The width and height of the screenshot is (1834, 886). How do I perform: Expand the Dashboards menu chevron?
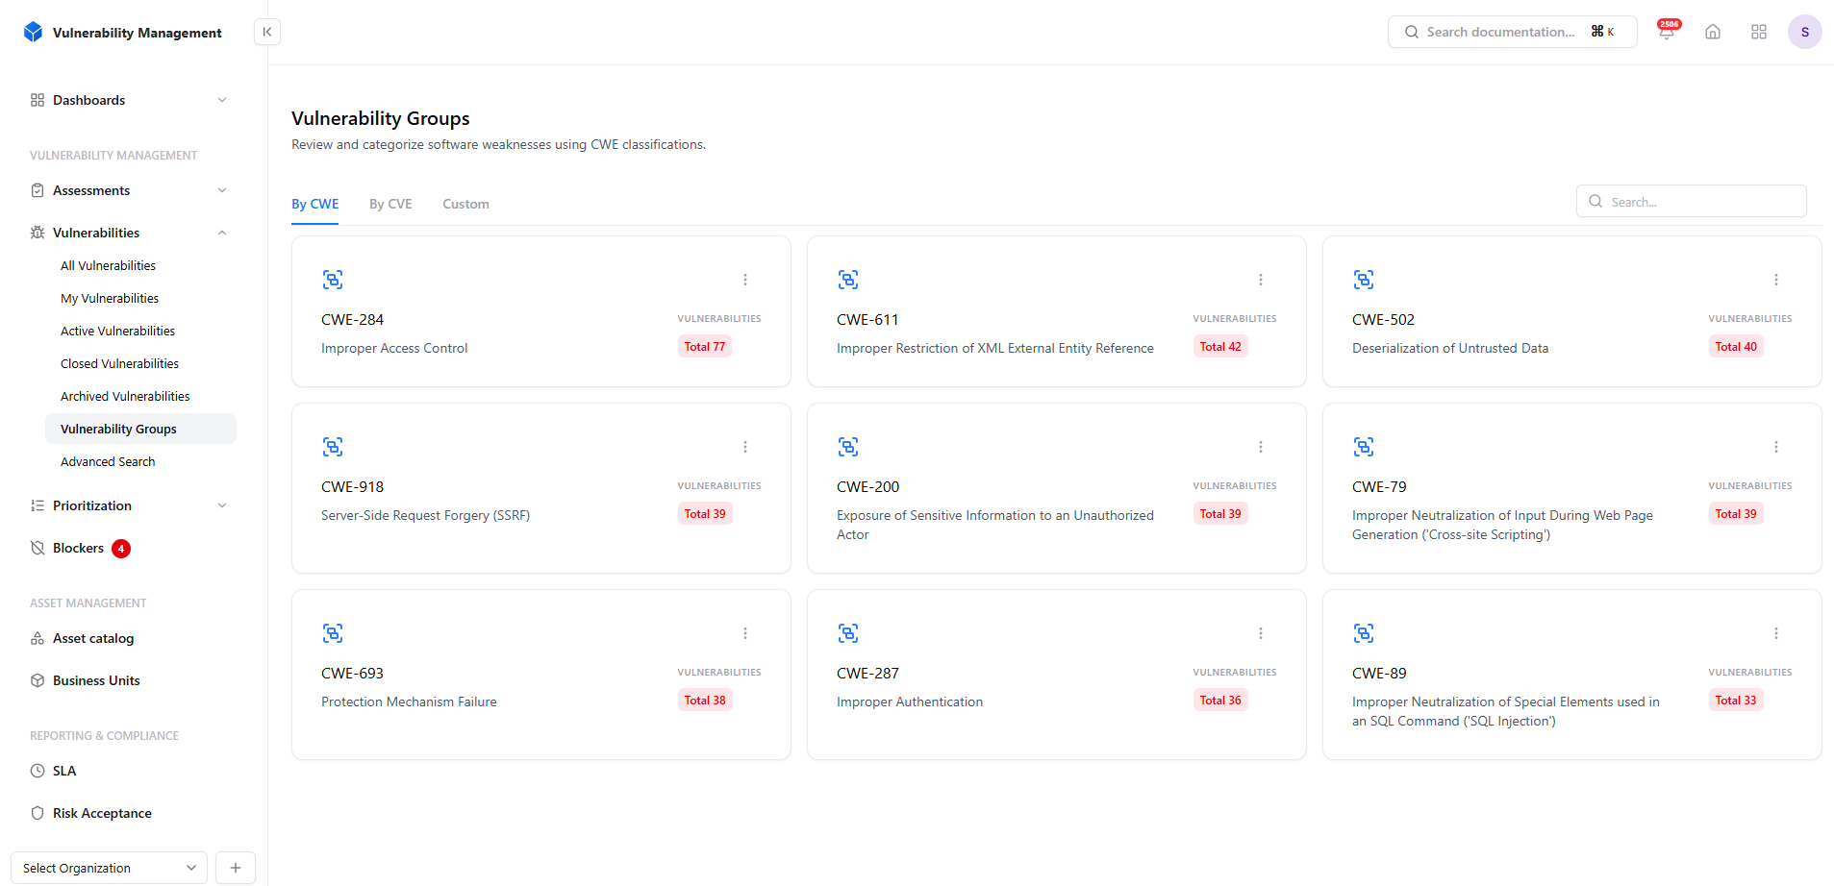pos(222,100)
